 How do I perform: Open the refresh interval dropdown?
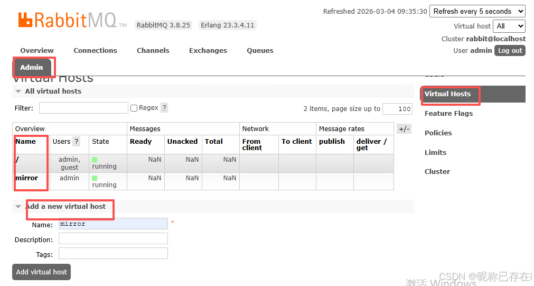point(477,11)
